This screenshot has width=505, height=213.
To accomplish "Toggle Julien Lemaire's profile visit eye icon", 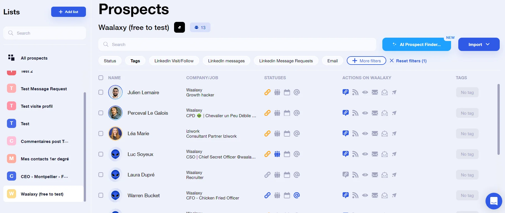I will (365, 92).
